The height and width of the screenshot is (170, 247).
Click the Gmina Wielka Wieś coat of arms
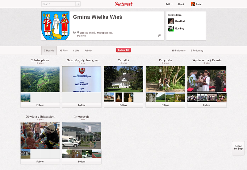point(56,26)
